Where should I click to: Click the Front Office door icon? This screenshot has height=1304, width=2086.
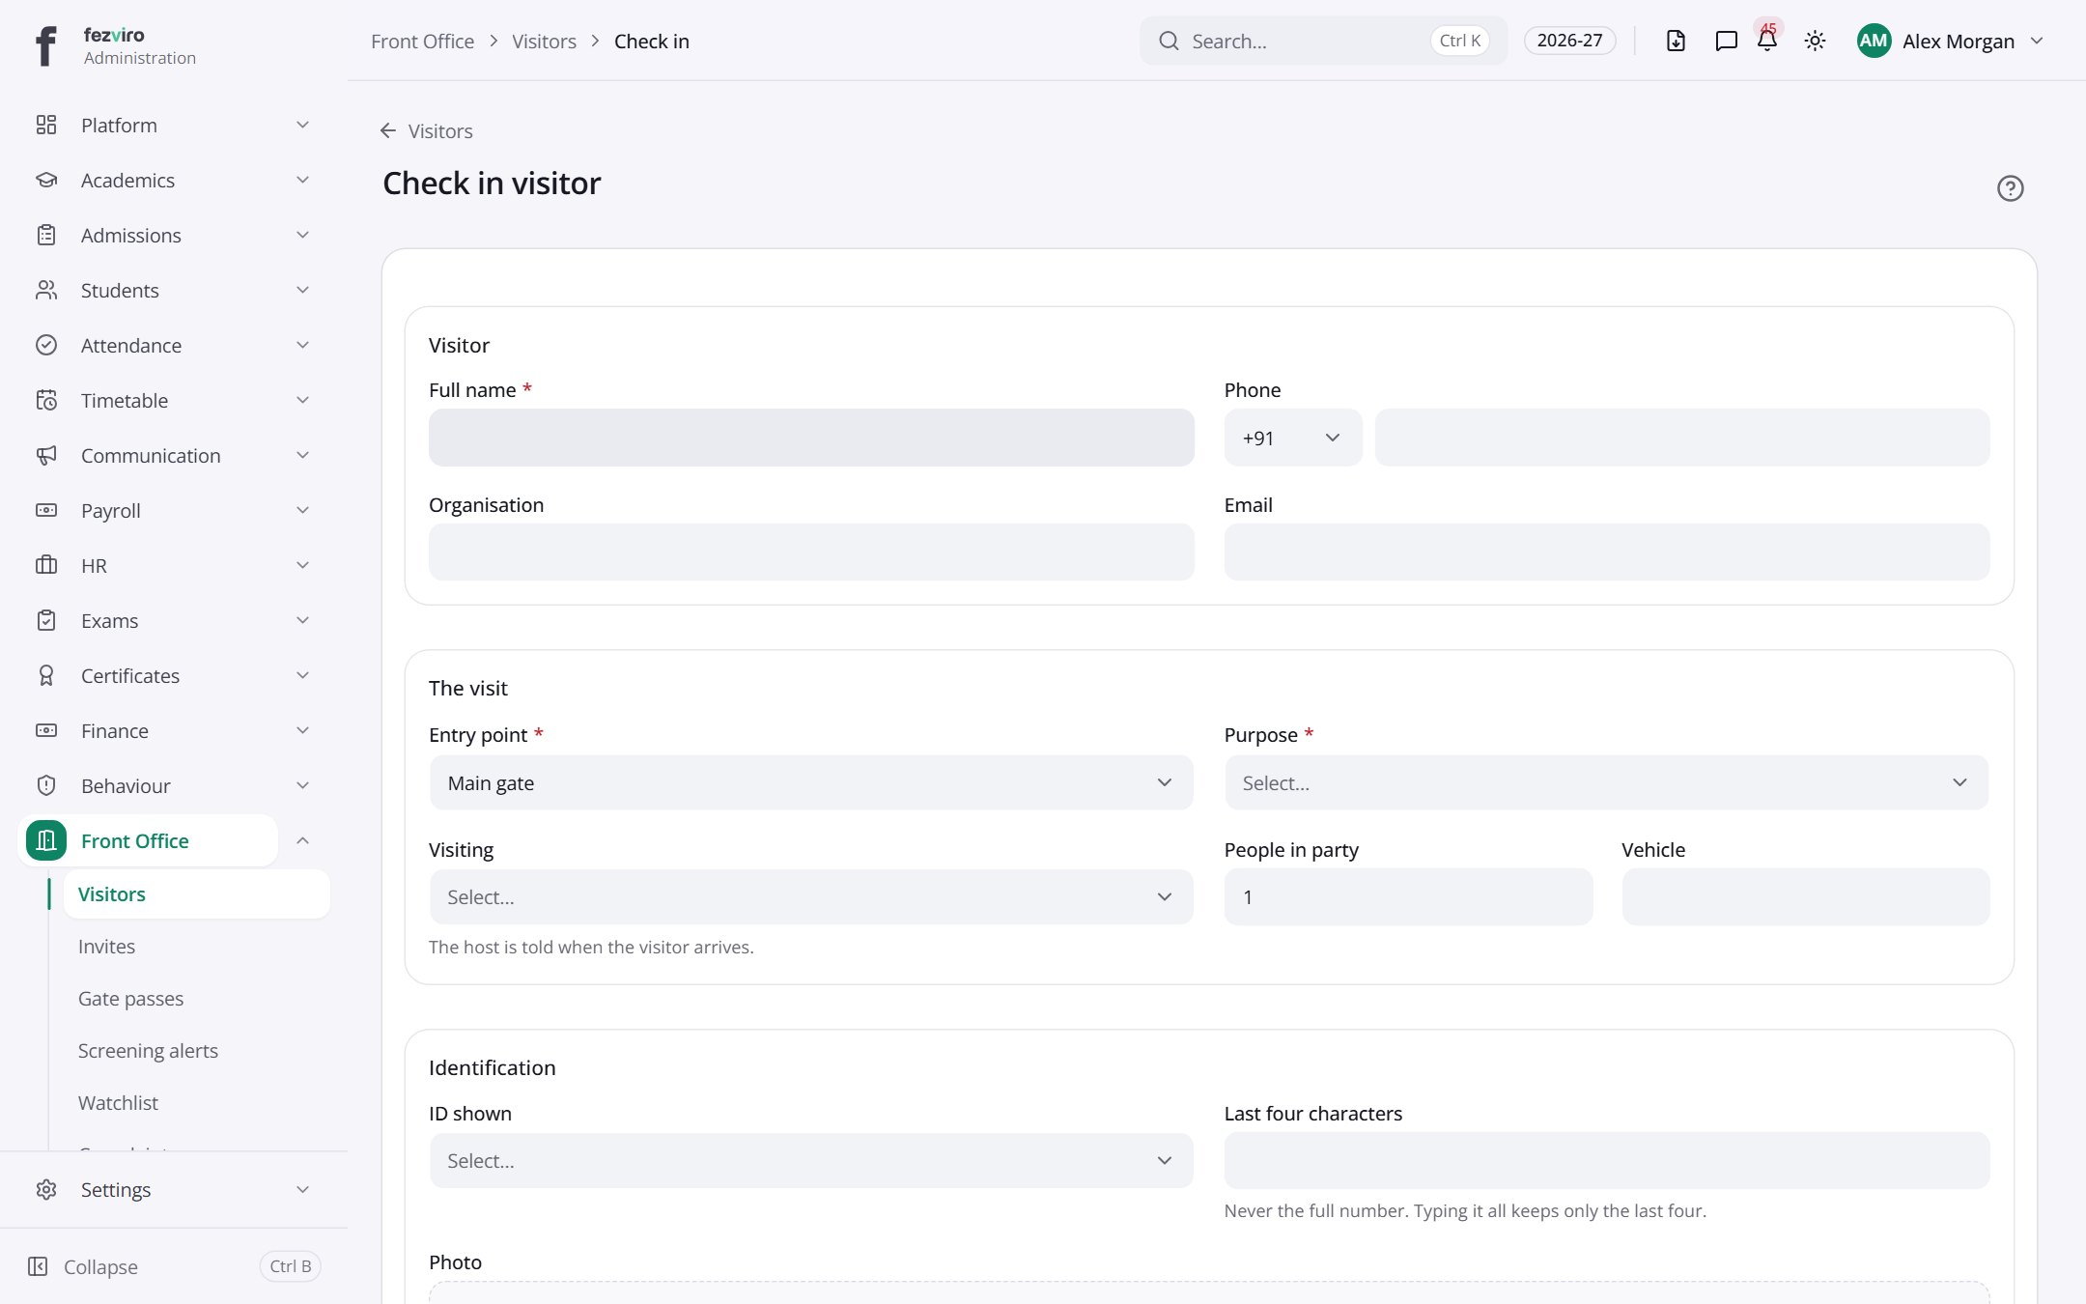coord(46,840)
